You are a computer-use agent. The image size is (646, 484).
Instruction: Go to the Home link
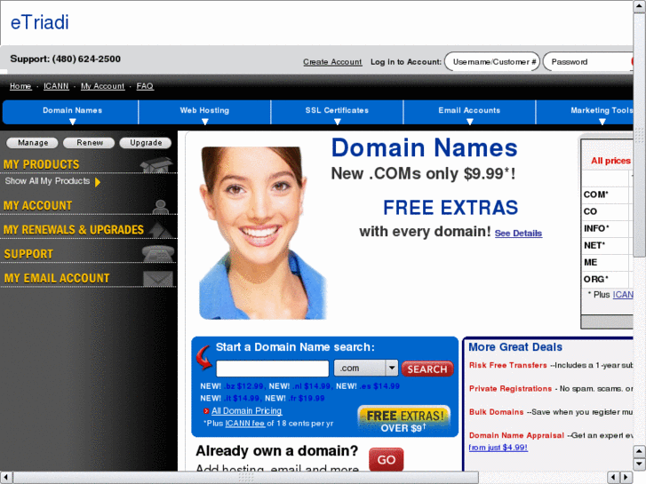20,86
